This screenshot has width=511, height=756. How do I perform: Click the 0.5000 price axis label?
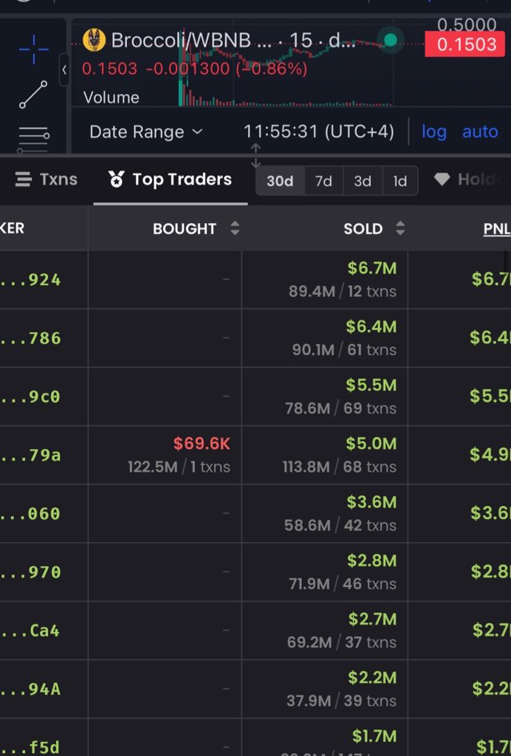(467, 24)
